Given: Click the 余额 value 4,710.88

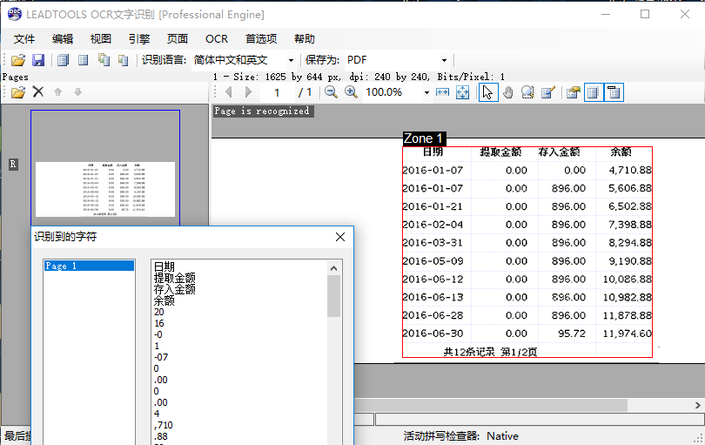Looking at the screenshot, I should 629,170.
